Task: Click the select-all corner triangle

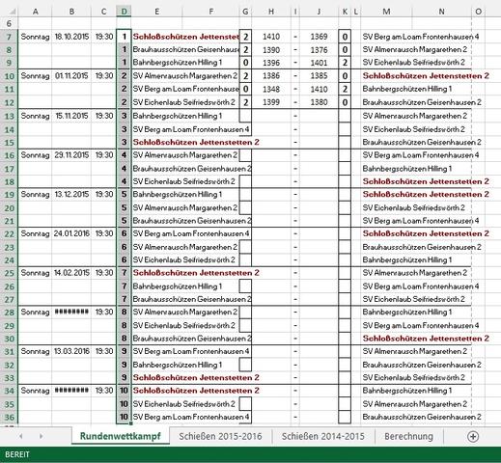Action: [12, 12]
